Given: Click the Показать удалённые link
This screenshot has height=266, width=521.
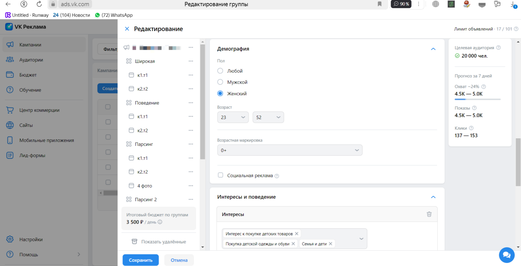Looking at the screenshot, I should [163, 242].
